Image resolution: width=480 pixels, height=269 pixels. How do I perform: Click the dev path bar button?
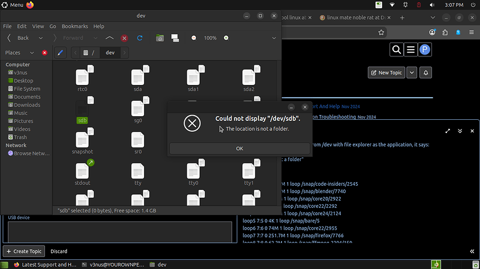point(110,53)
